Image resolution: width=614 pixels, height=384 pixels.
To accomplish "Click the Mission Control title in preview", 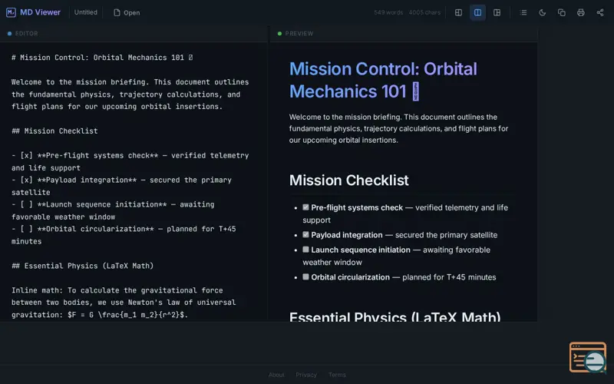I will [x=383, y=80].
